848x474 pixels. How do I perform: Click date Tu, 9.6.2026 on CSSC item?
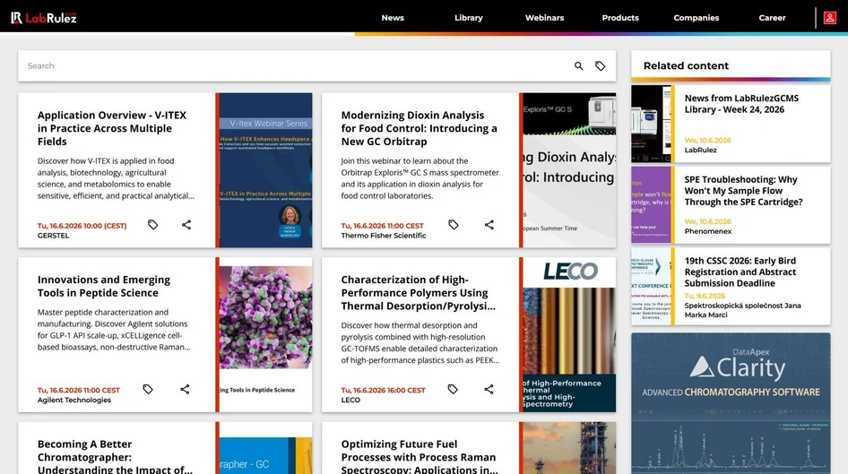(x=705, y=297)
